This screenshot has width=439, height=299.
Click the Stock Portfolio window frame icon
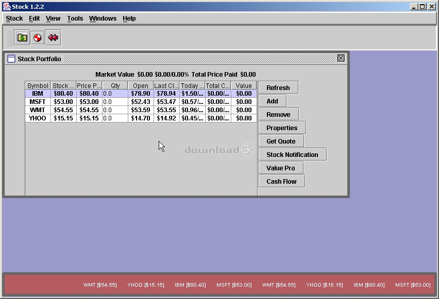[11, 59]
